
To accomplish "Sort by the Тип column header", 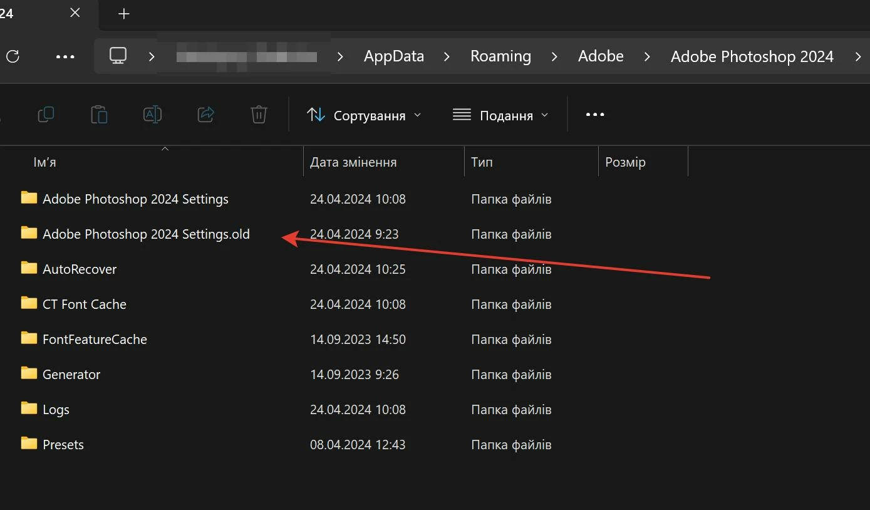I will point(531,162).
